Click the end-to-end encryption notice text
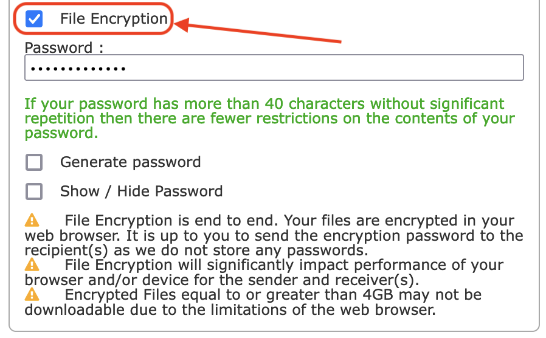Screen dimensions: 546x338 click(x=274, y=235)
